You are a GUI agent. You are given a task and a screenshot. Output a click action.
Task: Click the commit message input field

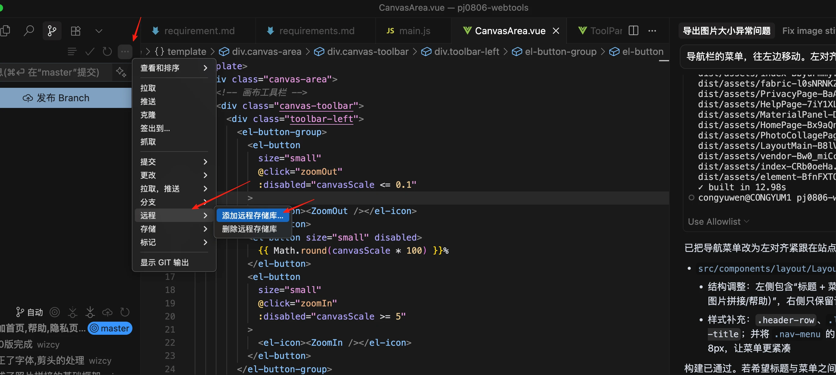56,72
